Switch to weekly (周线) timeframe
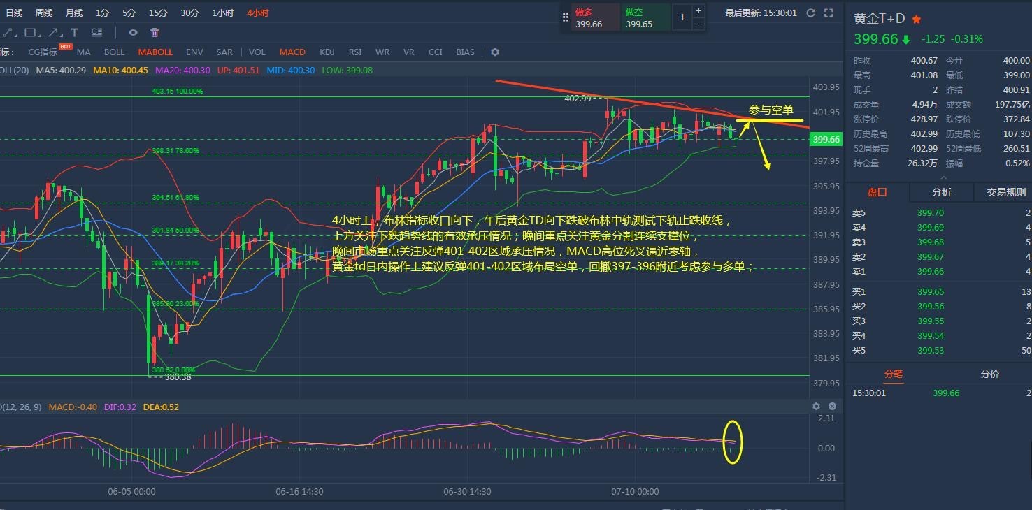This screenshot has height=510, width=1032. click(x=44, y=13)
